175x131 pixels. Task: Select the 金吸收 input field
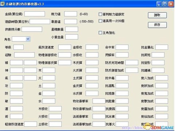click(x=92, y=47)
